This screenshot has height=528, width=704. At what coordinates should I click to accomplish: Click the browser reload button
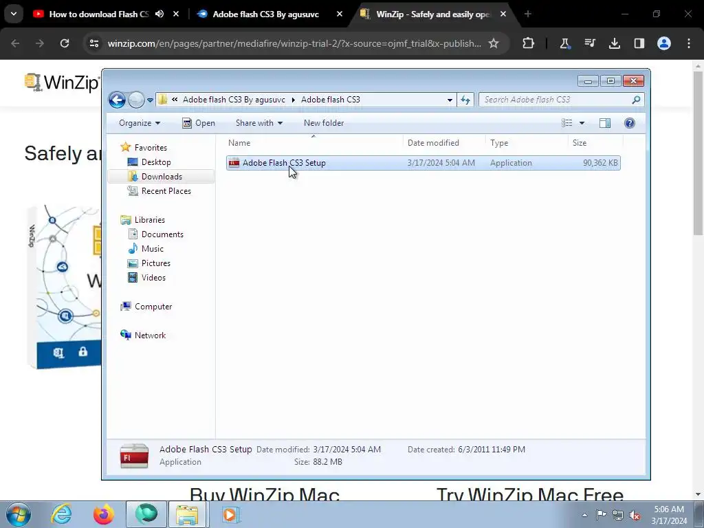(x=65, y=43)
